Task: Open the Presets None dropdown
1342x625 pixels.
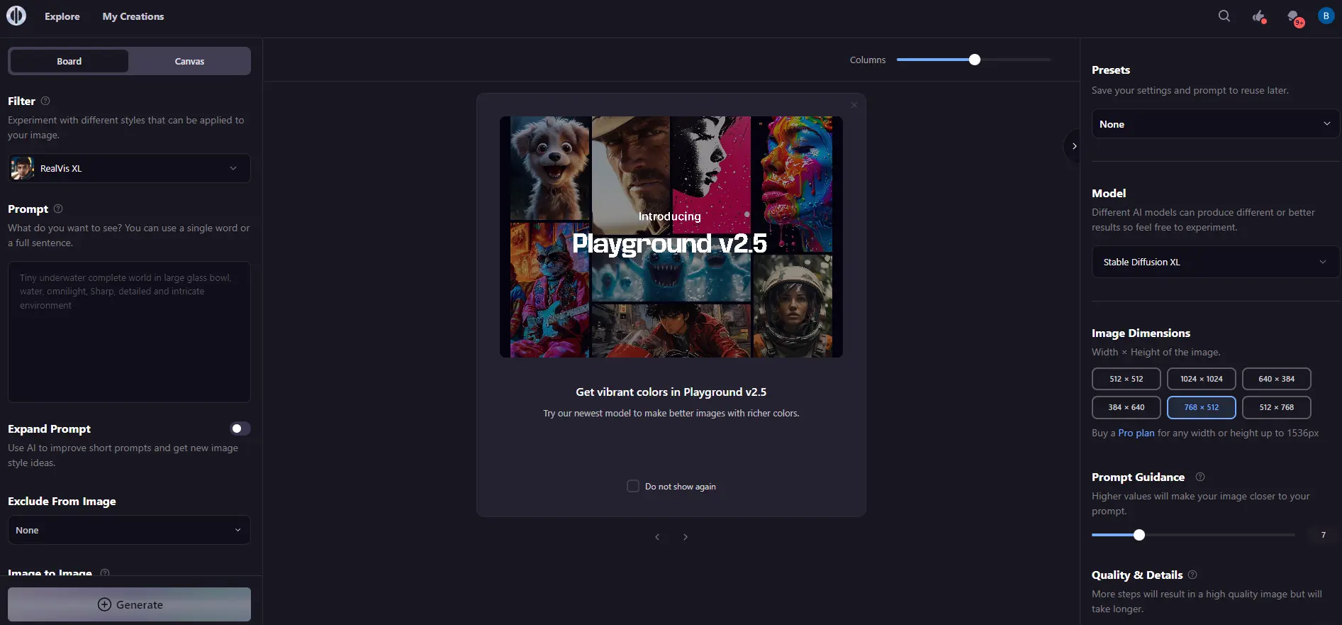Action: click(1215, 124)
